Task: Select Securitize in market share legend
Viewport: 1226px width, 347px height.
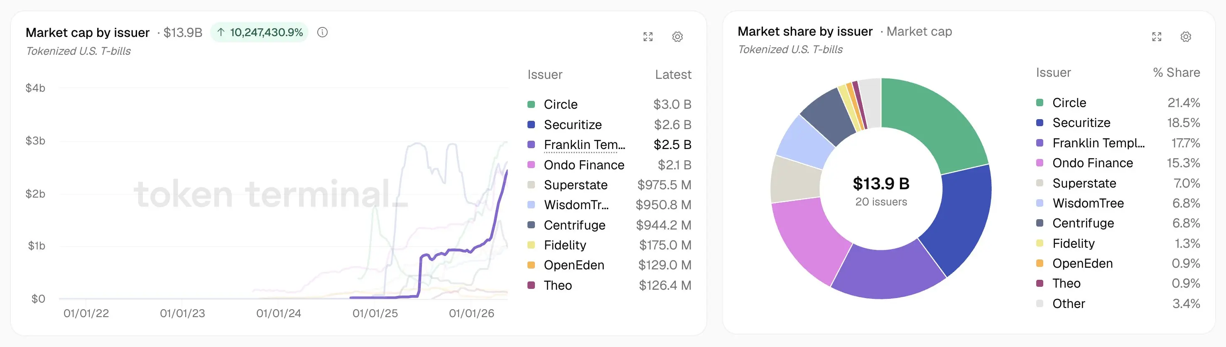Action: pos(1081,122)
